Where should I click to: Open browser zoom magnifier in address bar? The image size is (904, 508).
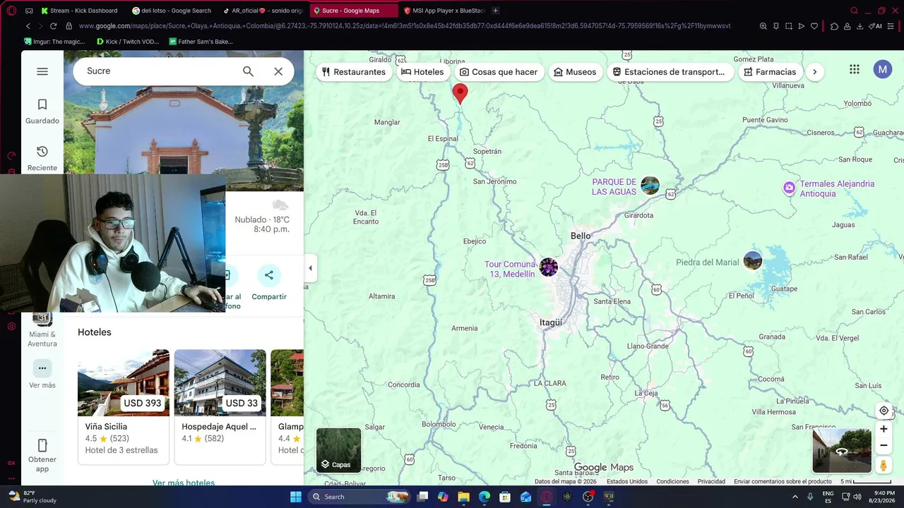[x=763, y=26]
